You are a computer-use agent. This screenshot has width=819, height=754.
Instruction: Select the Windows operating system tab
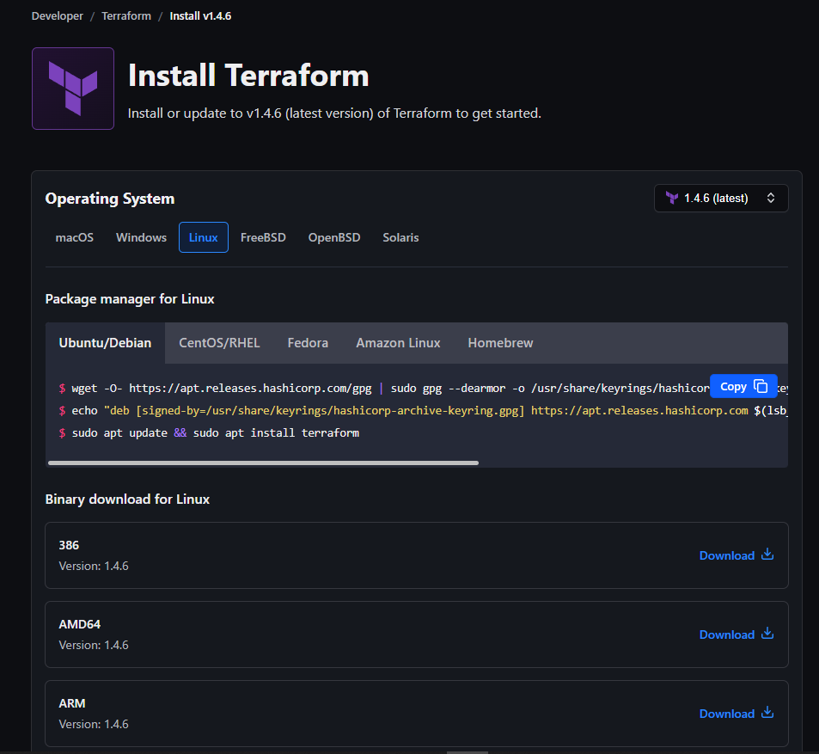[x=141, y=237]
